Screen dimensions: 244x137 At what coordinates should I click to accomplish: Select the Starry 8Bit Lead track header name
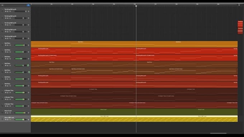tap(9, 118)
